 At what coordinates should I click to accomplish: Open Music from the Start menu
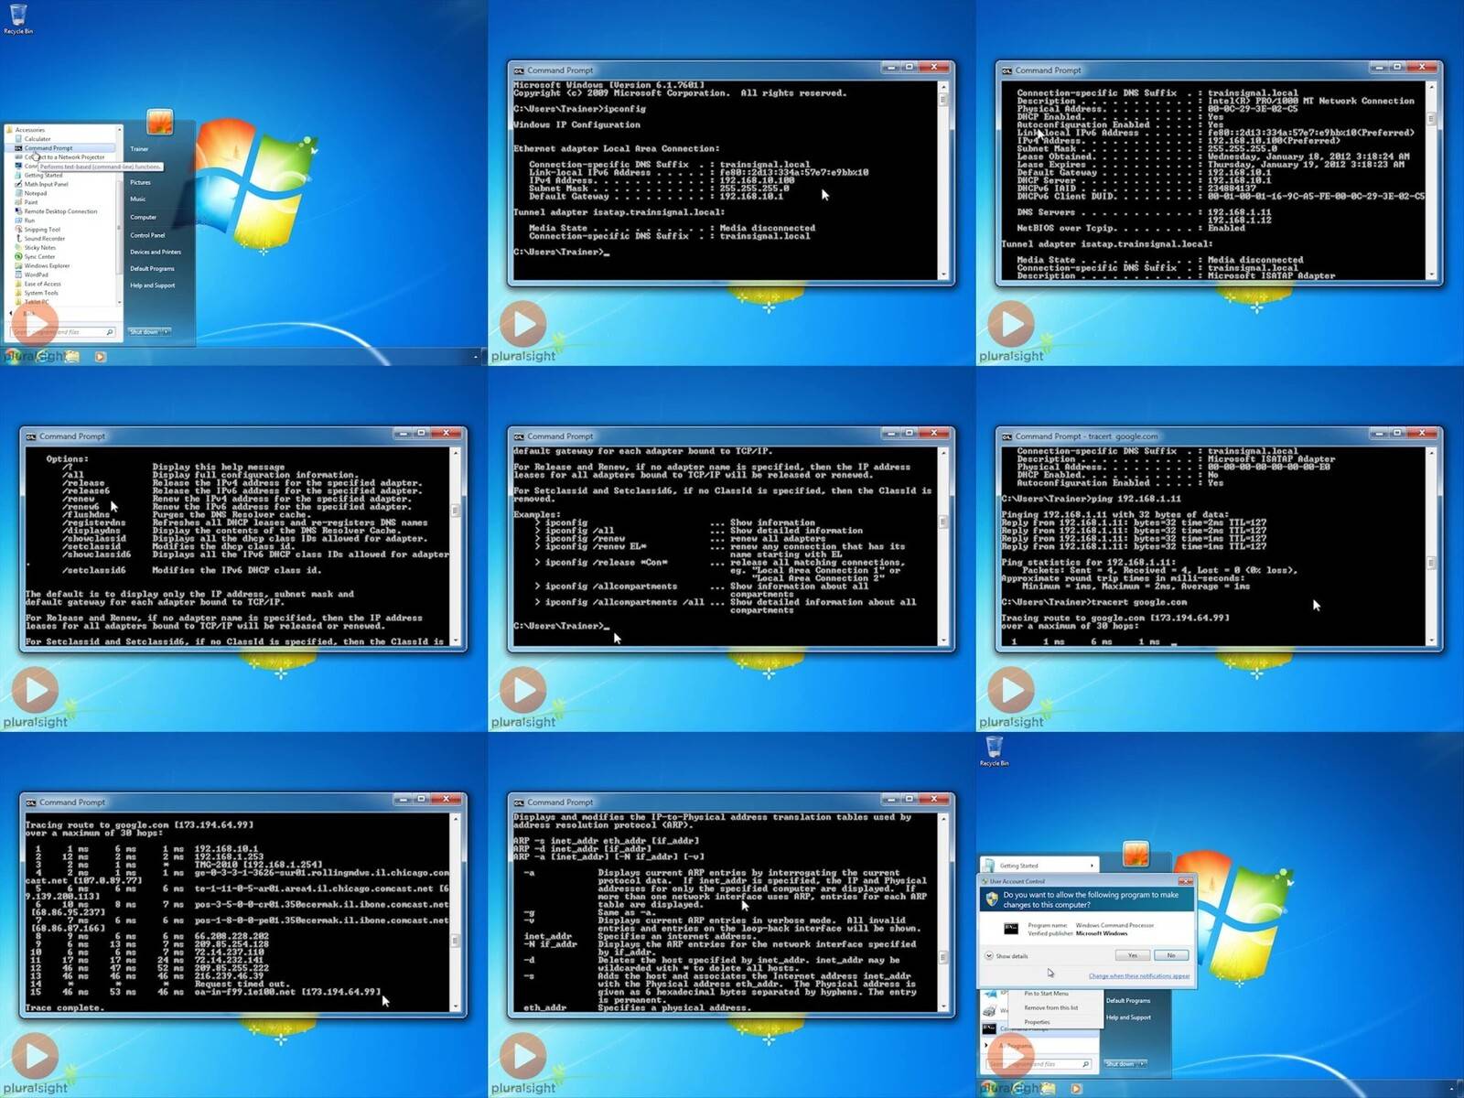[x=137, y=199]
